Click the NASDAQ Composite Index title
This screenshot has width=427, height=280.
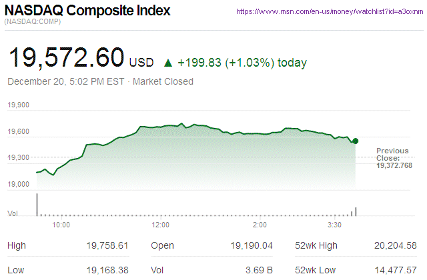pos(87,11)
